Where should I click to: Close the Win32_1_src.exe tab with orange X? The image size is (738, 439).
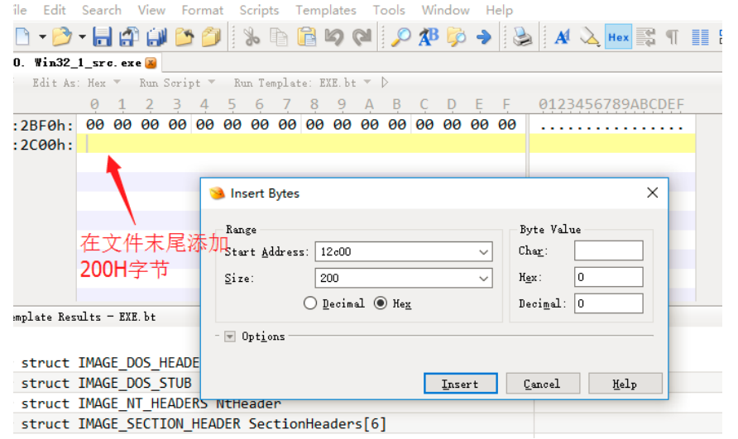point(151,63)
